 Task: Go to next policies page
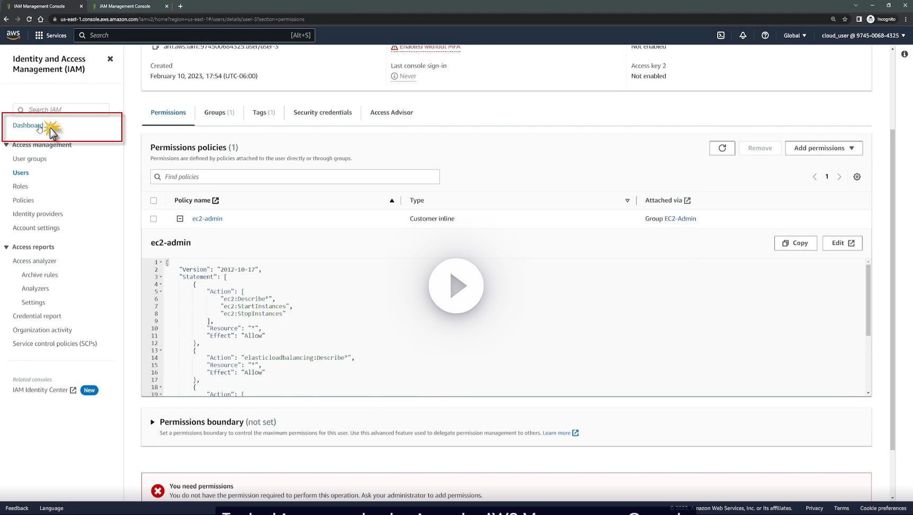(x=839, y=177)
